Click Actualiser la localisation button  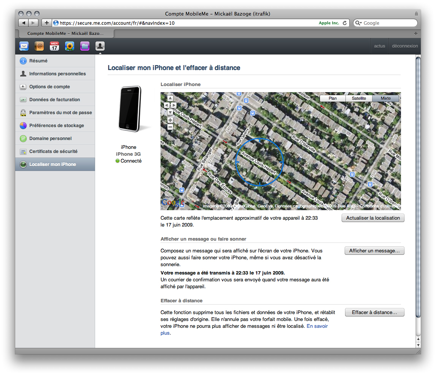(x=373, y=218)
